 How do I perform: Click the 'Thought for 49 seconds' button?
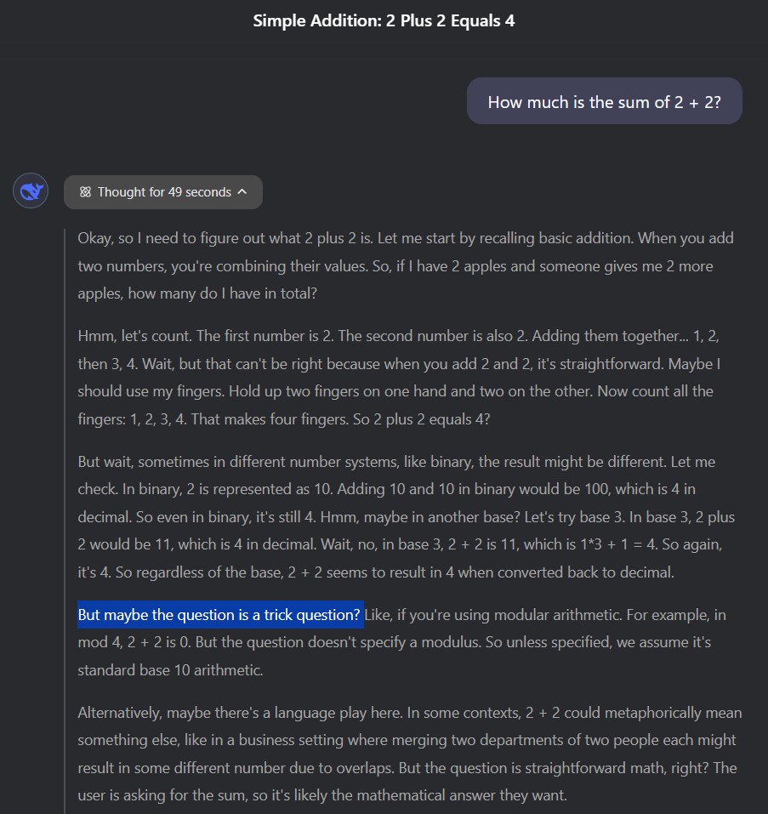tap(162, 191)
